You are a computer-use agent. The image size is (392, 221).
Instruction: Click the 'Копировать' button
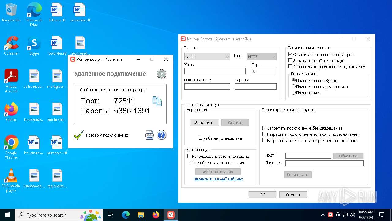(298, 175)
